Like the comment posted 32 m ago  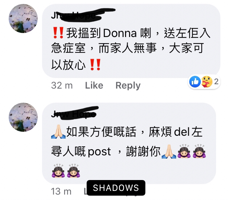(94, 86)
